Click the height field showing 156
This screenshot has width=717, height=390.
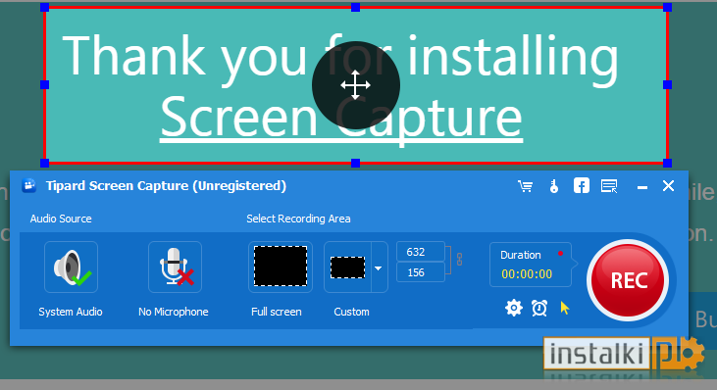pyautogui.click(x=421, y=272)
